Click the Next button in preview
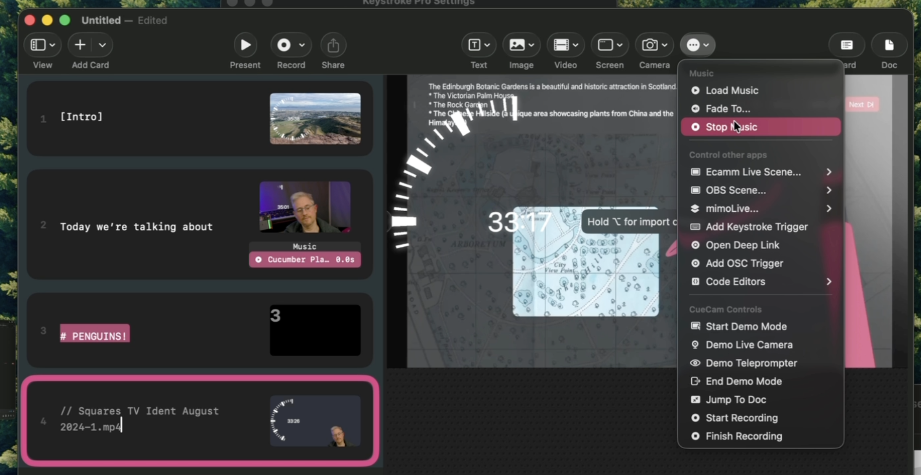921x475 pixels. [x=862, y=104]
